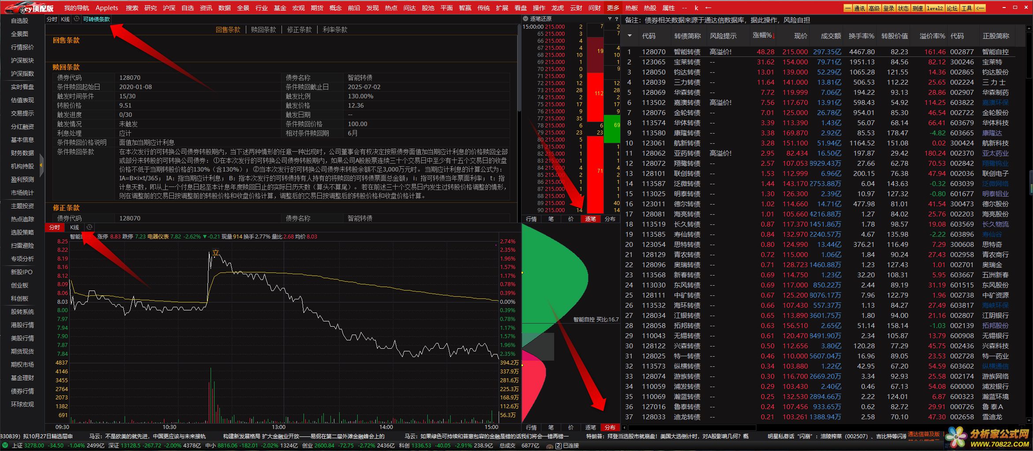This screenshot has height=451, width=1033.
Task: Open the clock icon beside the upper K线 tab
Action: tap(77, 19)
